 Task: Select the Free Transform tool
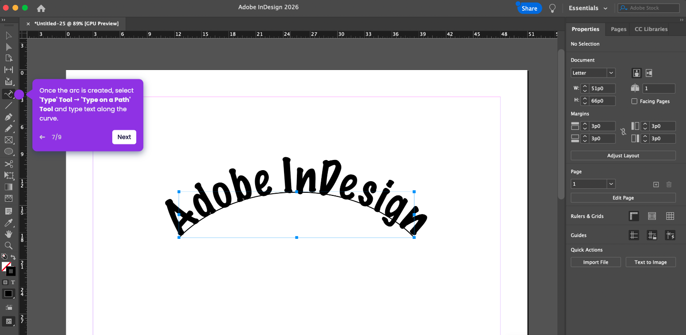coord(8,175)
